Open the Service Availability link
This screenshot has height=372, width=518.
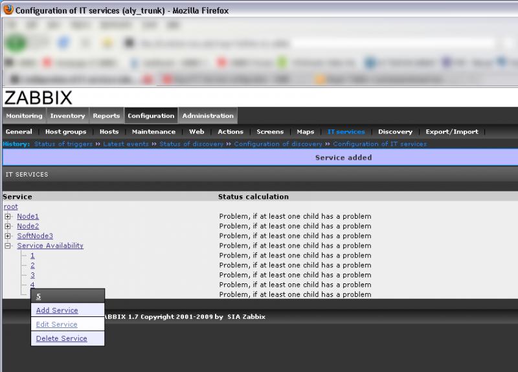click(51, 246)
